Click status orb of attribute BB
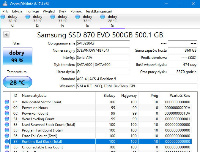 pyautogui.click(x=7, y=147)
